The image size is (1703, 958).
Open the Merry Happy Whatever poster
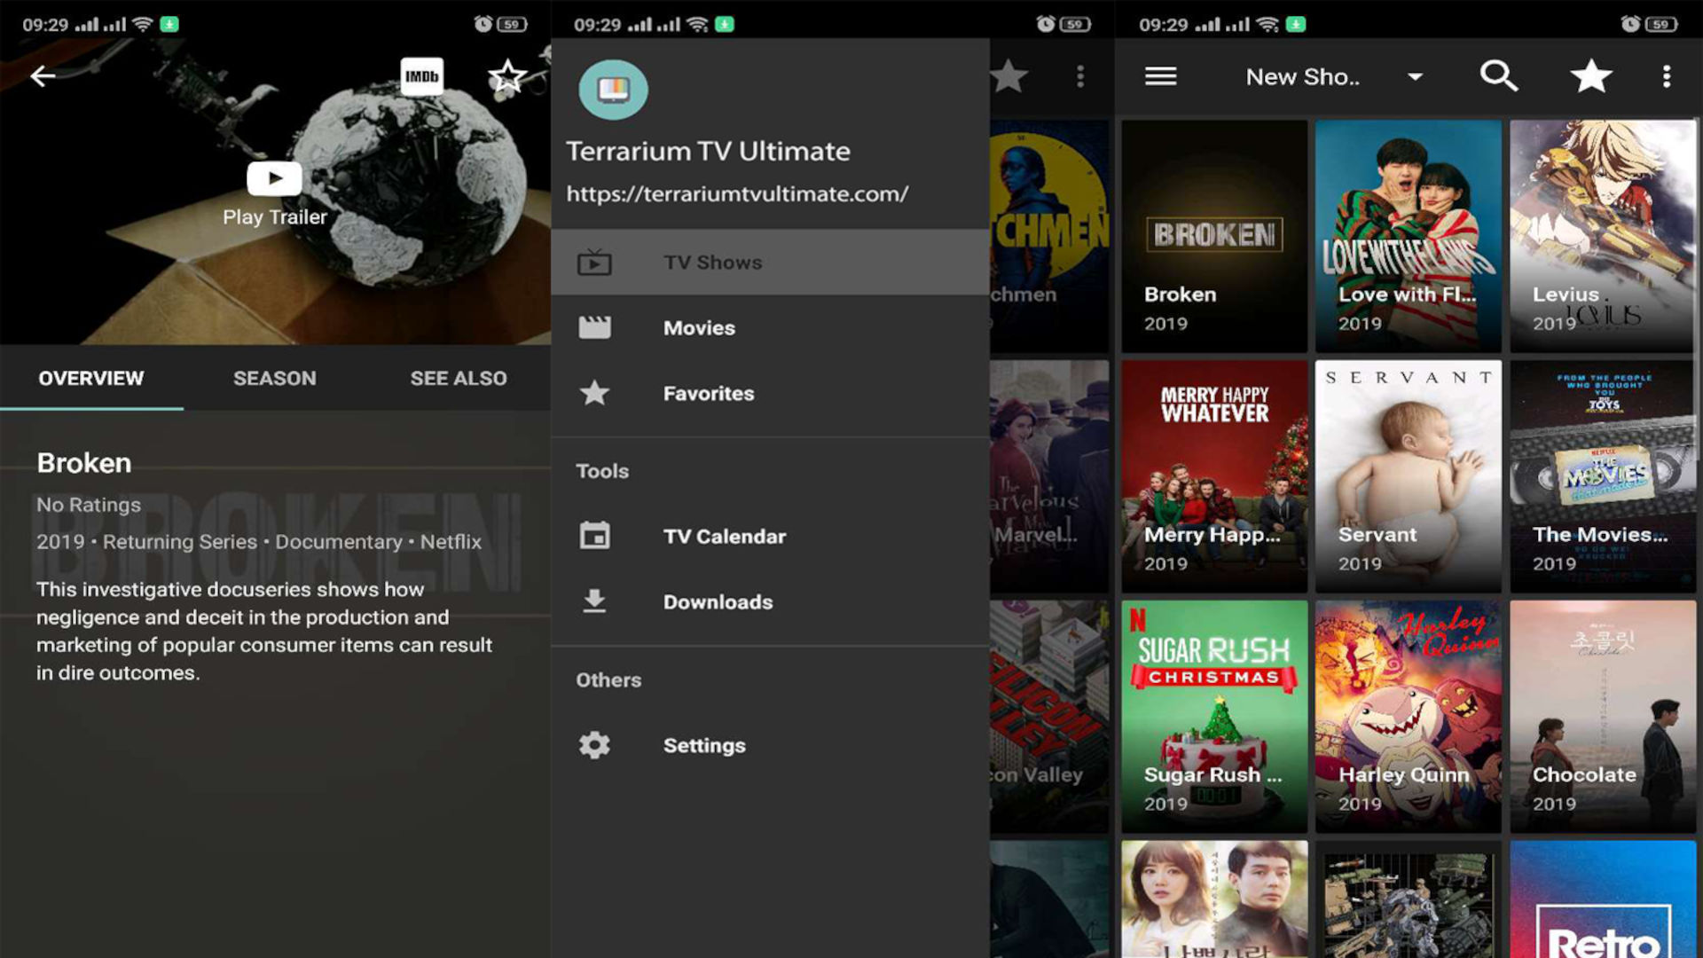[x=1214, y=476]
